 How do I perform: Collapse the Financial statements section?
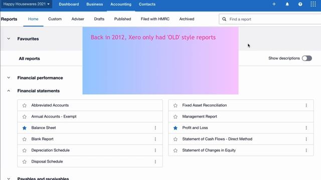click(x=9, y=91)
